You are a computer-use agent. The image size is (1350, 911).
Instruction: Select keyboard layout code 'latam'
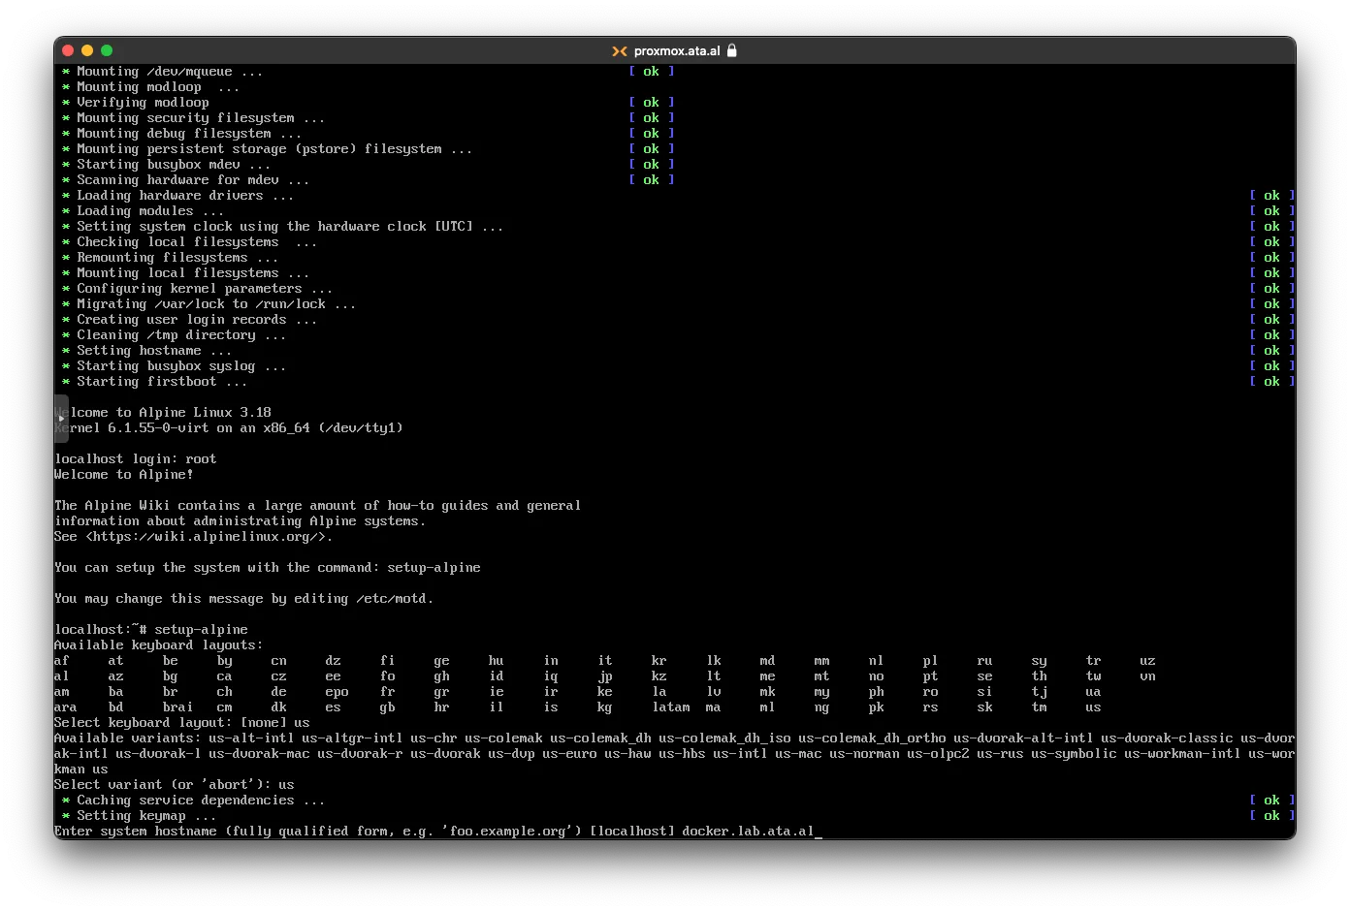671,707
